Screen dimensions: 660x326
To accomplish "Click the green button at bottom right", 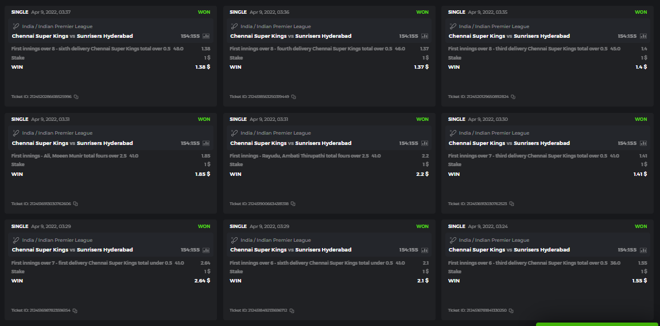I will click(x=597, y=324).
